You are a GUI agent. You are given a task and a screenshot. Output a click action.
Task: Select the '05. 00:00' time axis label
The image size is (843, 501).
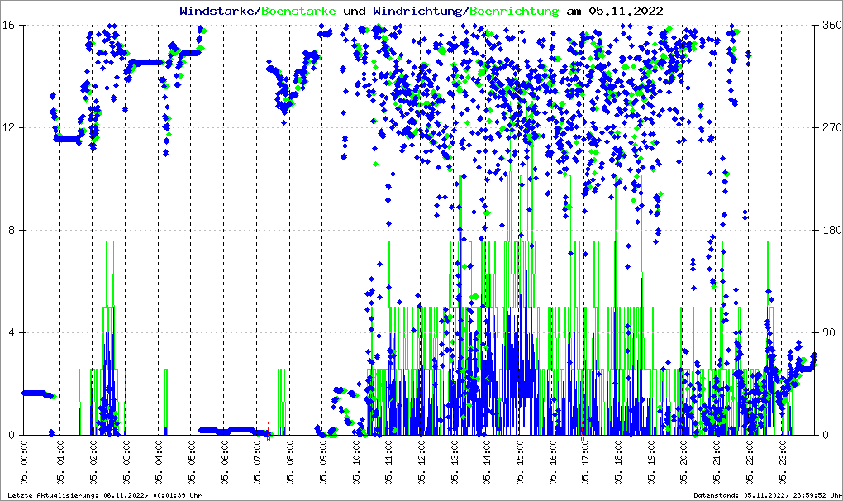pos(26,465)
